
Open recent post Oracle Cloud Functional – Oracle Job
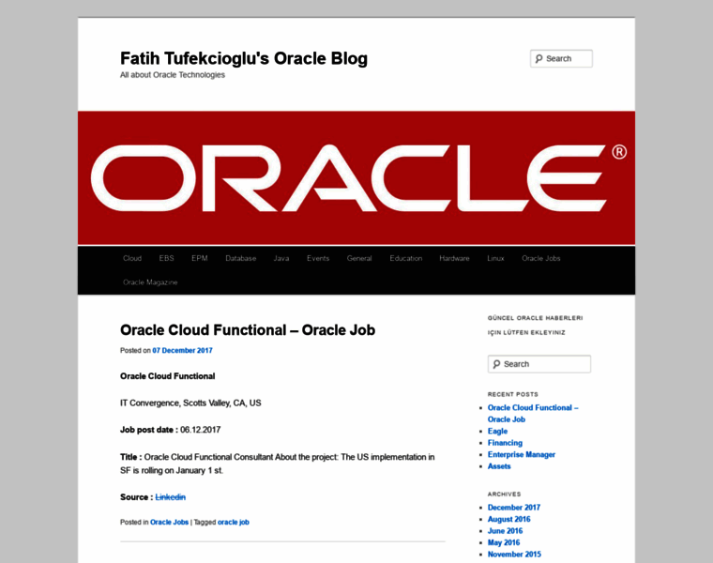tap(533, 414)
